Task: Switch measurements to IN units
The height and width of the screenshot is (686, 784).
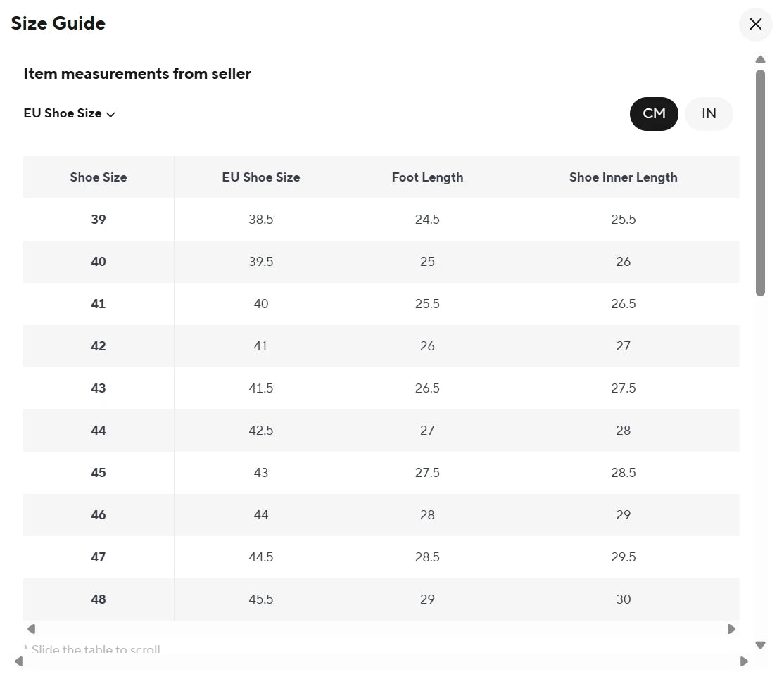Action: pos(709,113)
